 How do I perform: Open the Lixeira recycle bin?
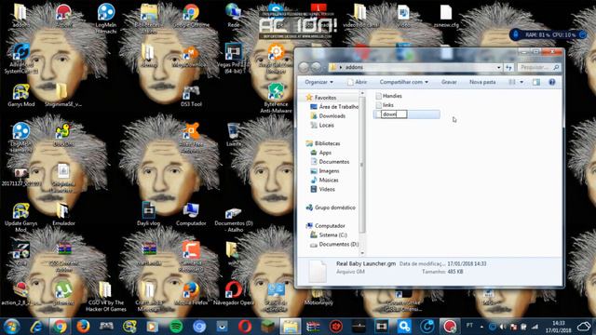tap(234, 135)
